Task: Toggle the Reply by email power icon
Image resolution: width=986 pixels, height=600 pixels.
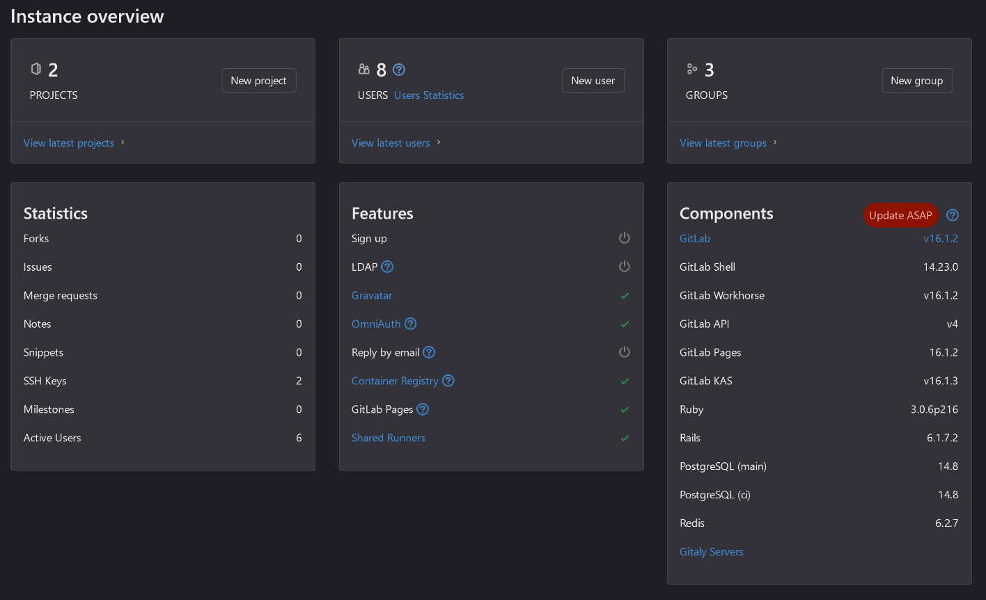Action: (x=625, y=352)
